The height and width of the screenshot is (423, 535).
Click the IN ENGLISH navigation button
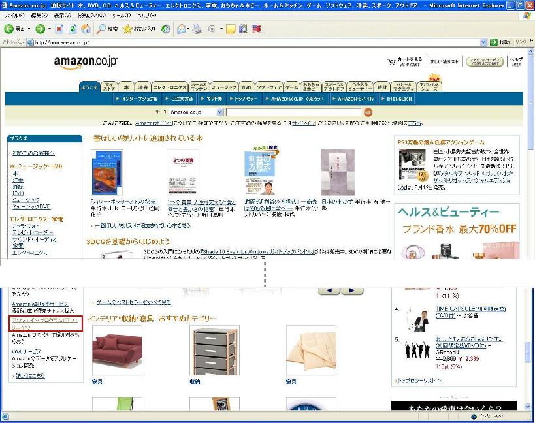click(x=397, y=99)
